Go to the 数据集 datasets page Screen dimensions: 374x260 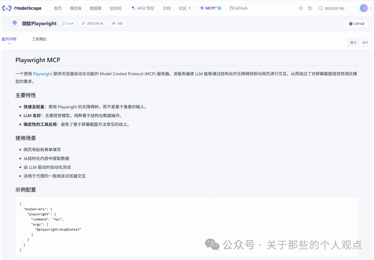[x=96, y=8]
